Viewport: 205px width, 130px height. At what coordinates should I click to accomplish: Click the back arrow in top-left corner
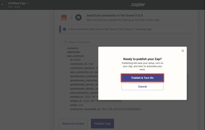[3, 5]
